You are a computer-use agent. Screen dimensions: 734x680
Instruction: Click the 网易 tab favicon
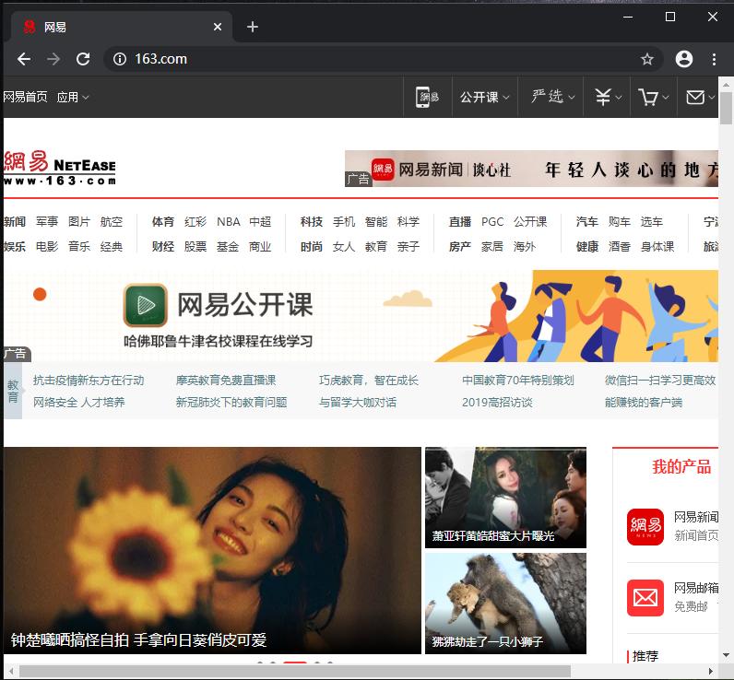coord(30,27)
